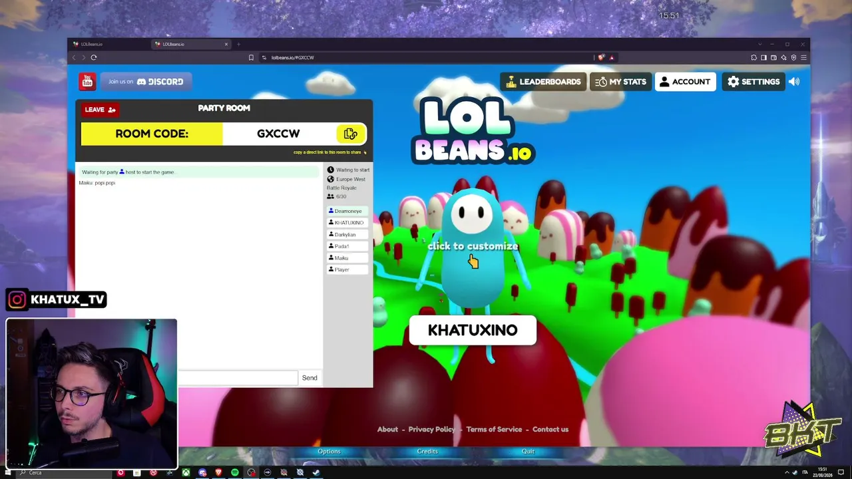The height and width of the screenshot is (479, 852).
Task: Open the Account menu
Action: click(x=686, y=82)
